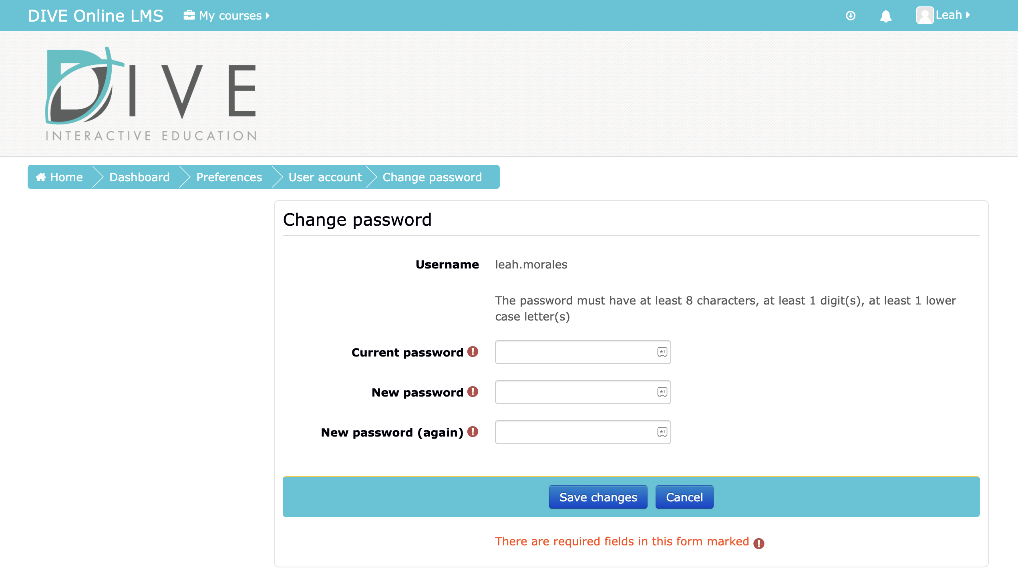This screenshot has width=1018, height=577.
Task: Click the red required marker beside Current password
Action: coord(473,352)
